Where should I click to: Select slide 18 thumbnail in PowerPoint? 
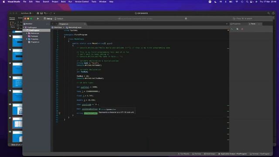click(x=17, y=82)
